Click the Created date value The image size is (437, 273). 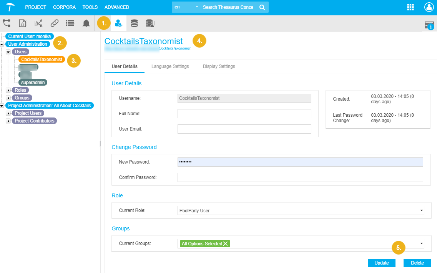click(392, 99)
